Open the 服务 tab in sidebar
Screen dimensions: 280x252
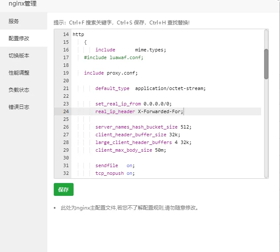[x=24, y=21]
